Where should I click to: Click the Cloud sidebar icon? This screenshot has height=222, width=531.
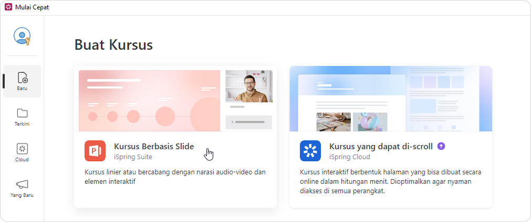coord(22,149)
